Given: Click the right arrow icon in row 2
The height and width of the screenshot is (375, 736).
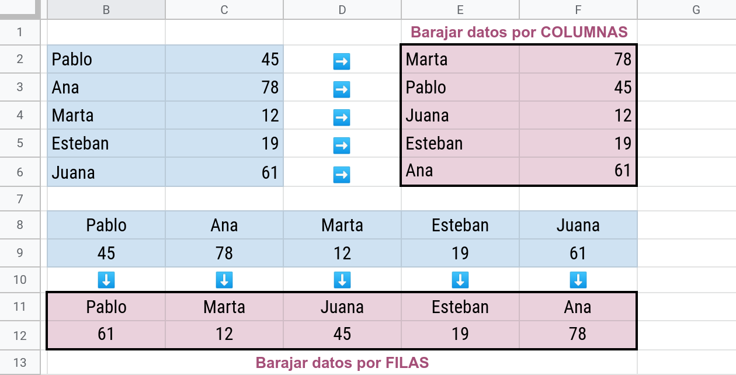Looking at the screenshot, I should [342, 61].
